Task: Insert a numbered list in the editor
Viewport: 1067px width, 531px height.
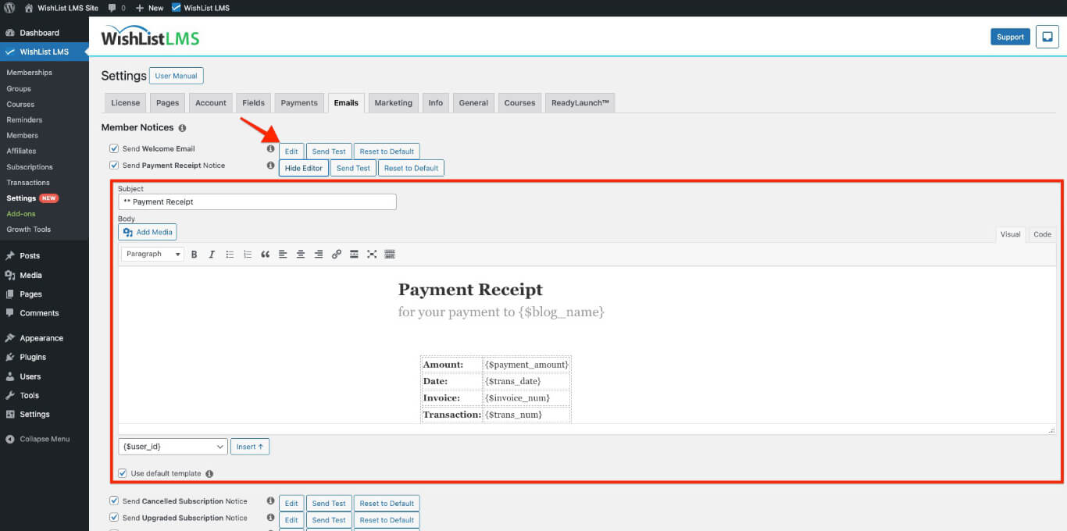Action: (248, 254)
